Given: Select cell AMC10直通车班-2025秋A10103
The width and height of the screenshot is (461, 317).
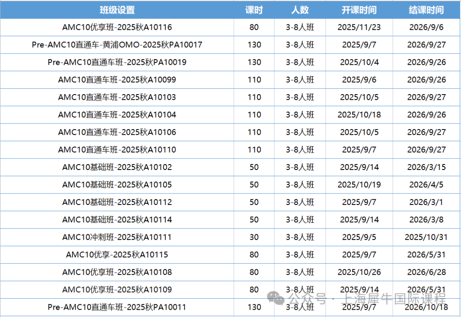Looking at the screenshot, I should pos(117,97).
